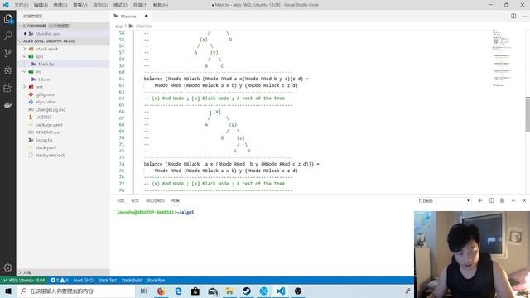
Task: Open README.md in the file tree
Action: (x=48, y=132)
